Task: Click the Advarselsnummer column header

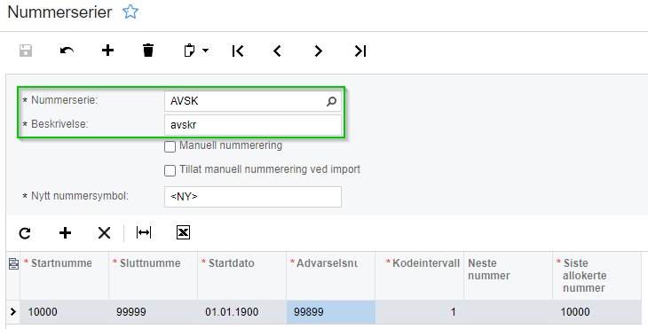Action: click(330, 275)
